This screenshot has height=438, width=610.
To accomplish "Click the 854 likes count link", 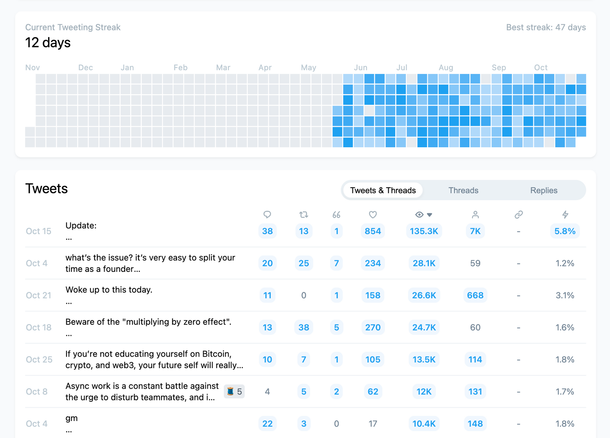I will pyautogui.click(x=373, y=231).
